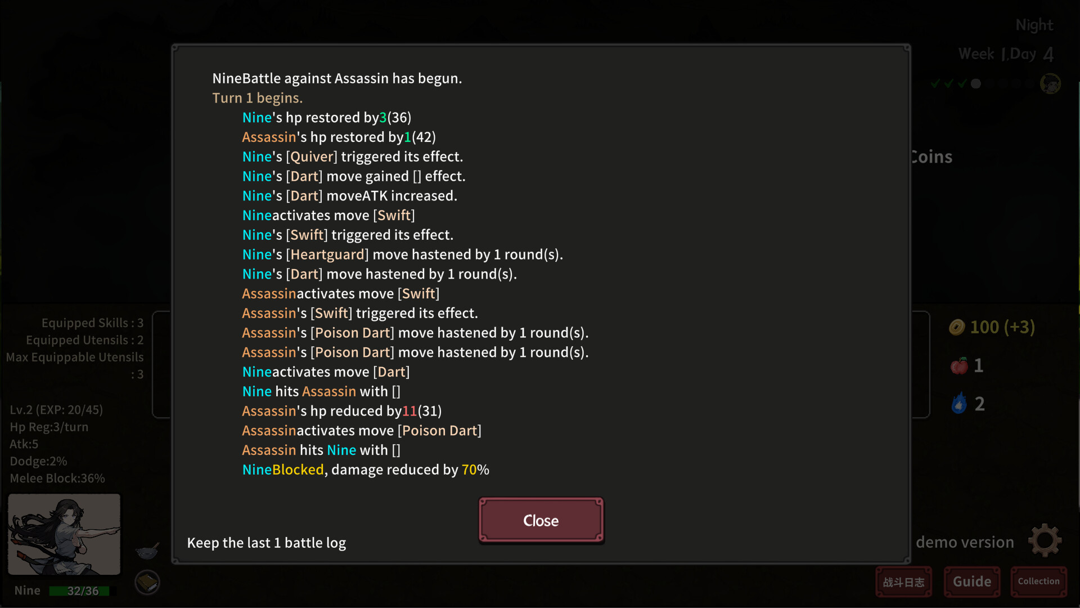
Task: Click the Equipped Skills count label
Action: tap(92, 323)
